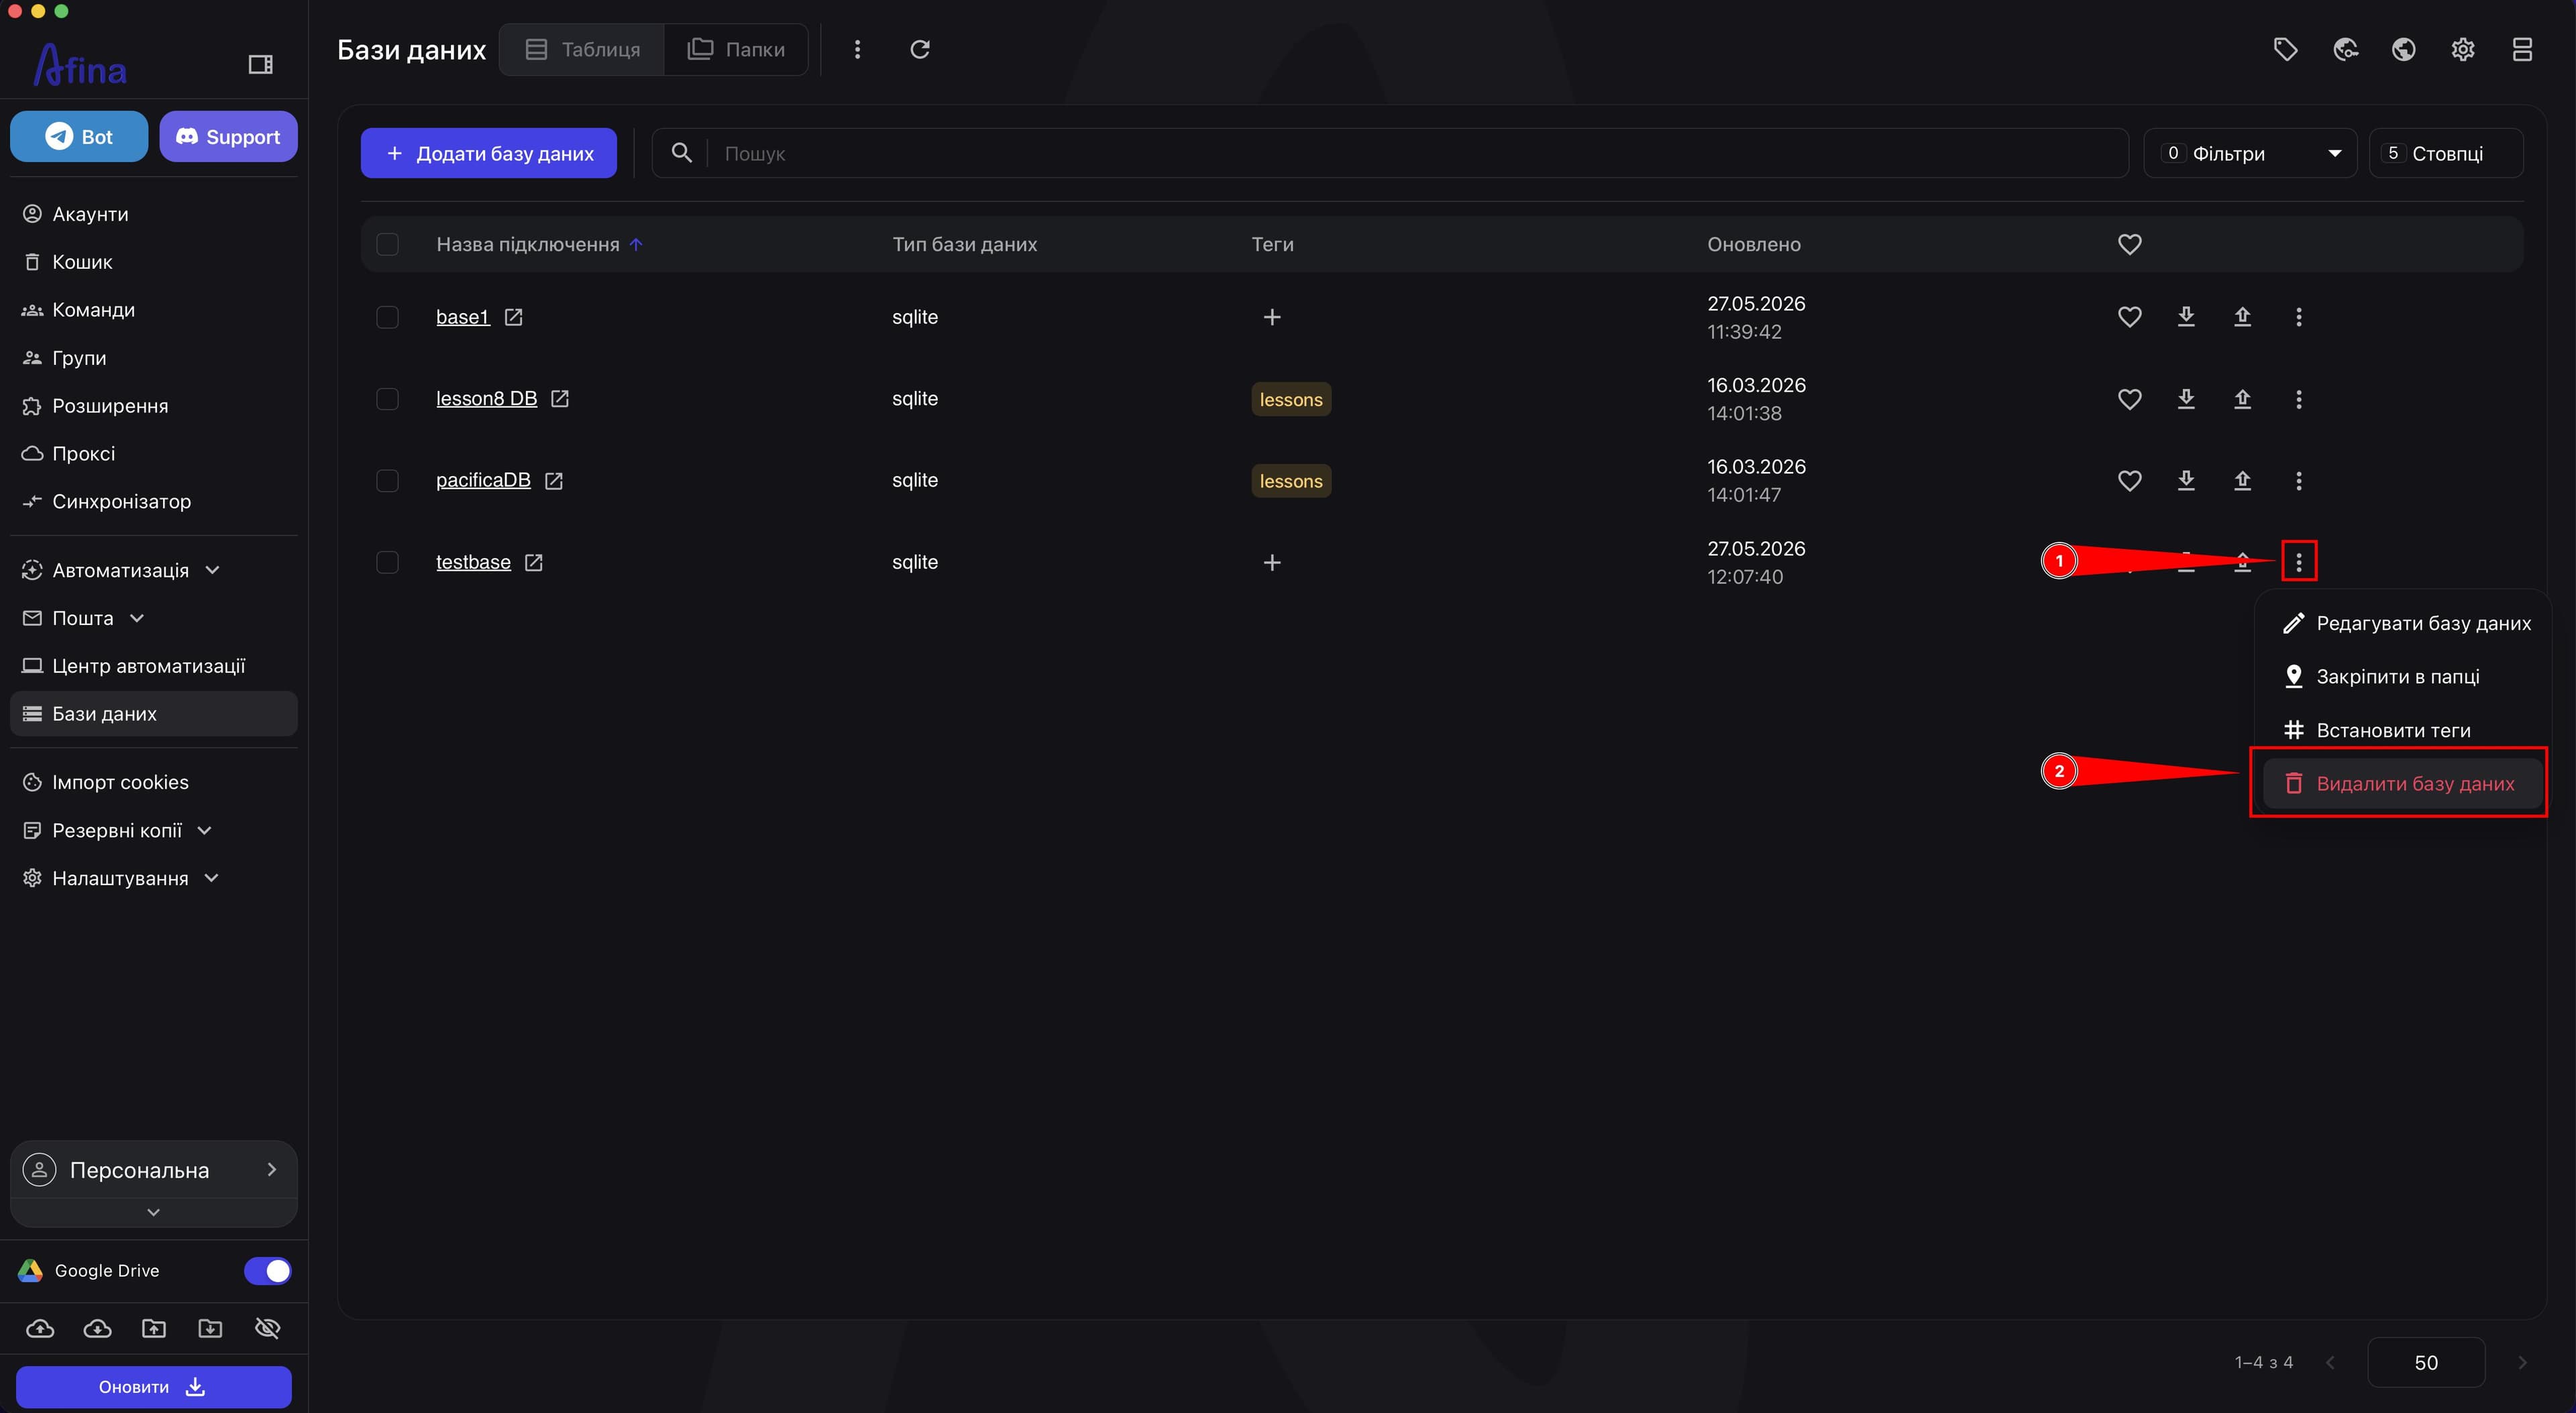Click the Оновити update button
The image size is (2576, 1413).
click(153, 1387)
